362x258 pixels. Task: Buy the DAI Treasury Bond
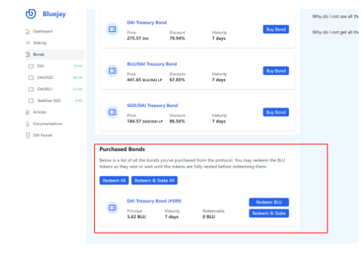coord(276,29)
